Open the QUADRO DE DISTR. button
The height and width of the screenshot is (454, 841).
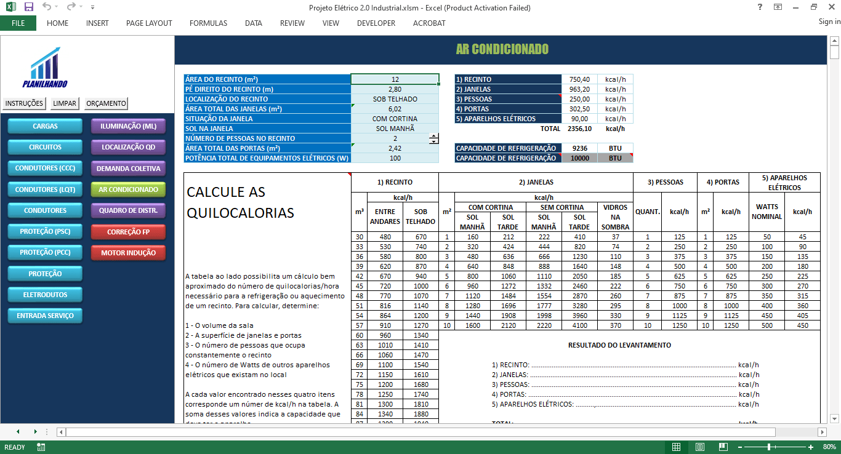(129, 210)
